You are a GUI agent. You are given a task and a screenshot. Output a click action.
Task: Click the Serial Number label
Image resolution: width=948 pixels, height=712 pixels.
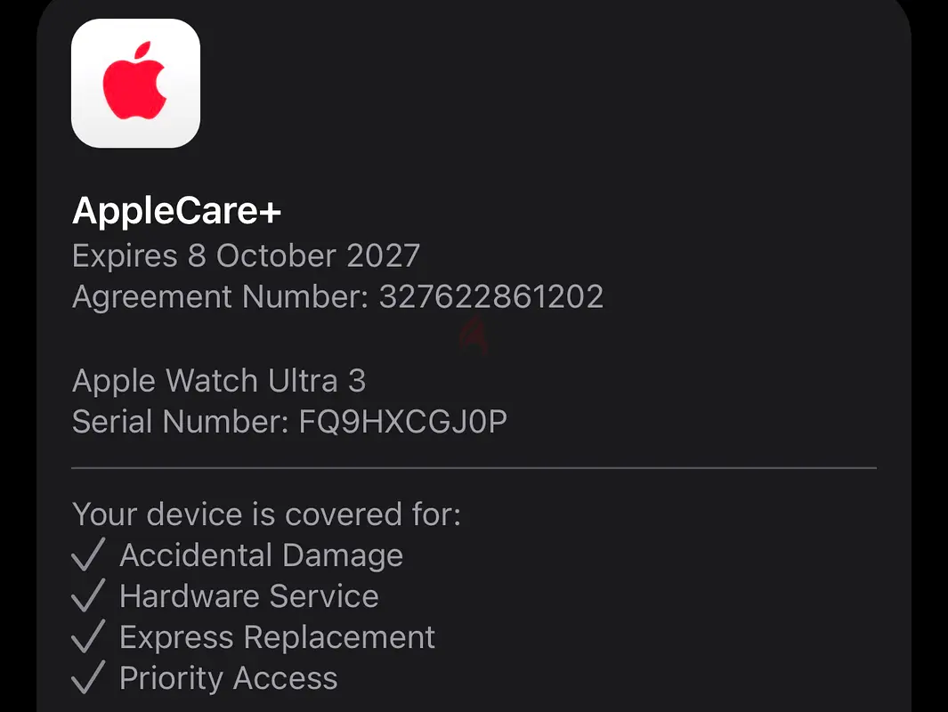181,421
